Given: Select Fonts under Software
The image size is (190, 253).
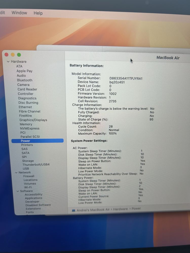Looking at the screenshot, I should pos(30,212).
